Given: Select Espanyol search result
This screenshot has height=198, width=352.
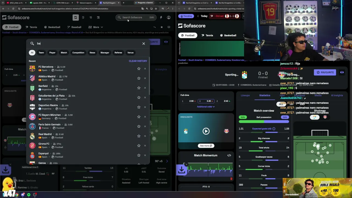Looking at the screenshot, I should click(88, 155).
